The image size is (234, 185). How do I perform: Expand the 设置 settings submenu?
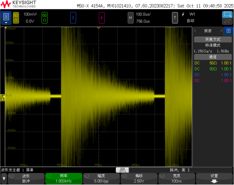click(214, 179)
